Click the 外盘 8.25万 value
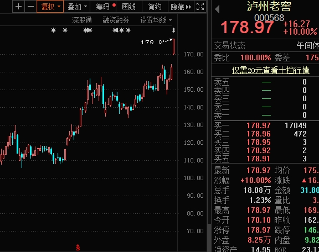This screenshot has height=252, width=319. [x=259, y=240]
